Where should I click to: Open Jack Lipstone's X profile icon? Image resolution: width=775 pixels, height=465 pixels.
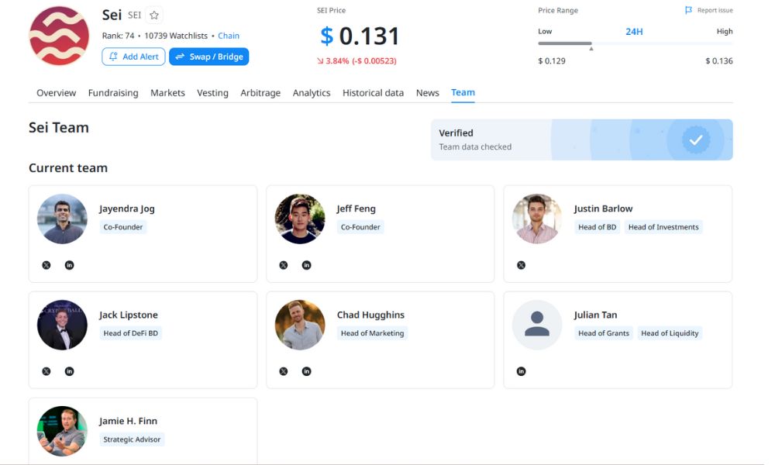(46, 371)
